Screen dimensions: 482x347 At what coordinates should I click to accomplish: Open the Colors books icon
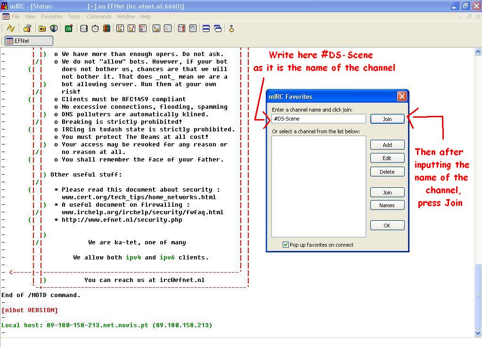106,29
